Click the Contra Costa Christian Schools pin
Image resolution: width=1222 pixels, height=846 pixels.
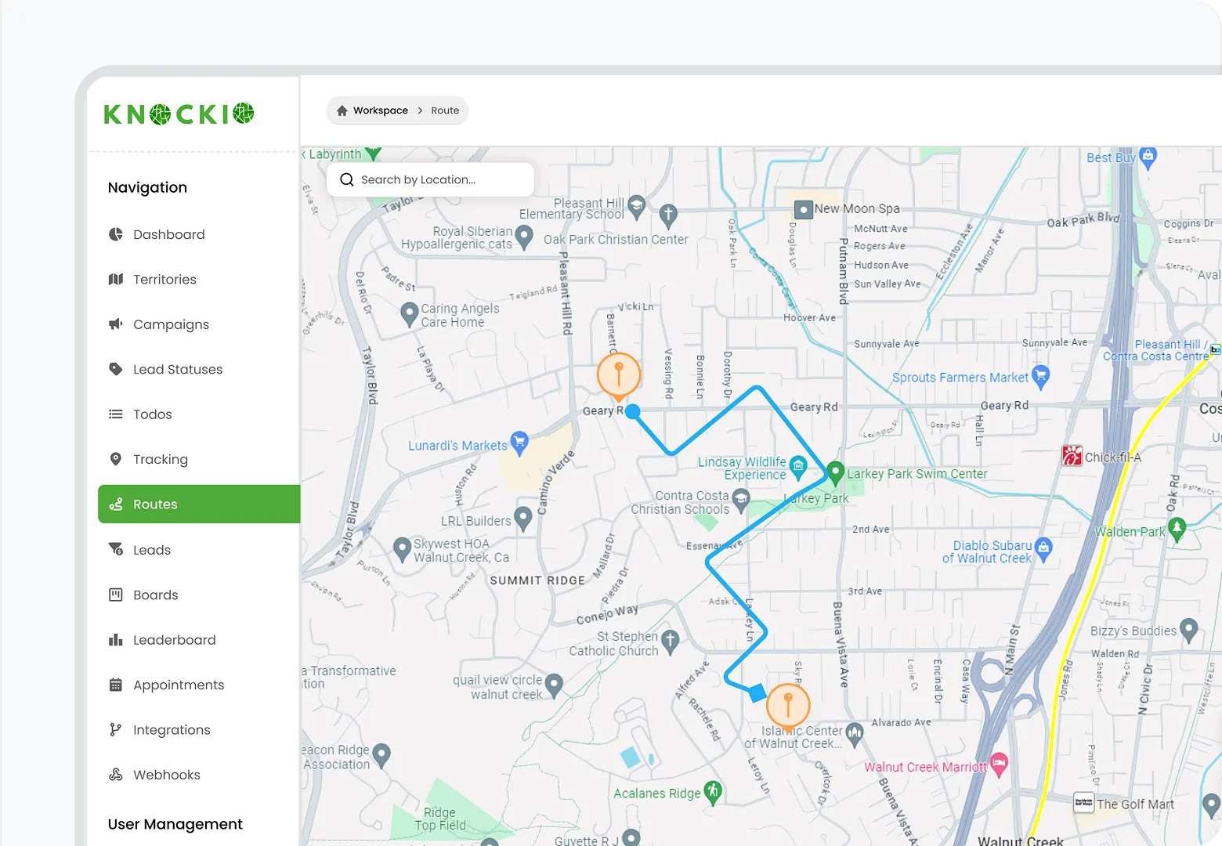741,500
